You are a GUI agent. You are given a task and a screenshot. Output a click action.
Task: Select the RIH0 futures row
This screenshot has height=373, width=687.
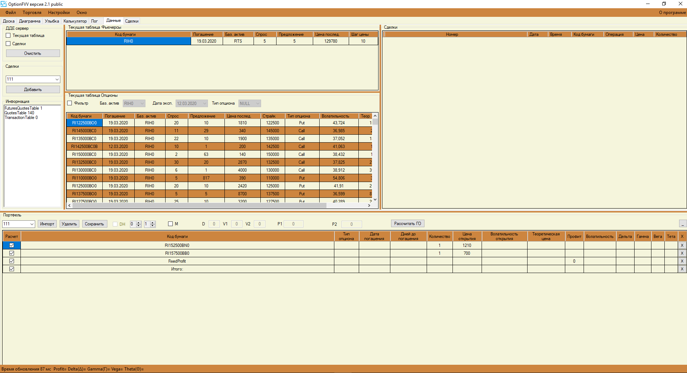pyautogui.click(x=222, y=41)
